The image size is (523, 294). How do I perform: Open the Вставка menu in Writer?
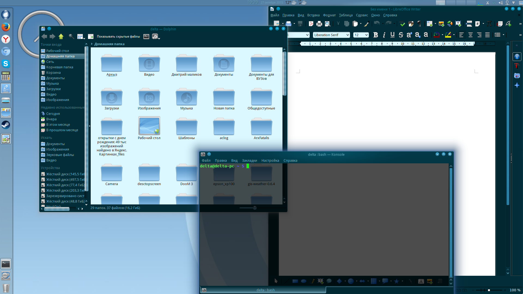coord(313,15)
